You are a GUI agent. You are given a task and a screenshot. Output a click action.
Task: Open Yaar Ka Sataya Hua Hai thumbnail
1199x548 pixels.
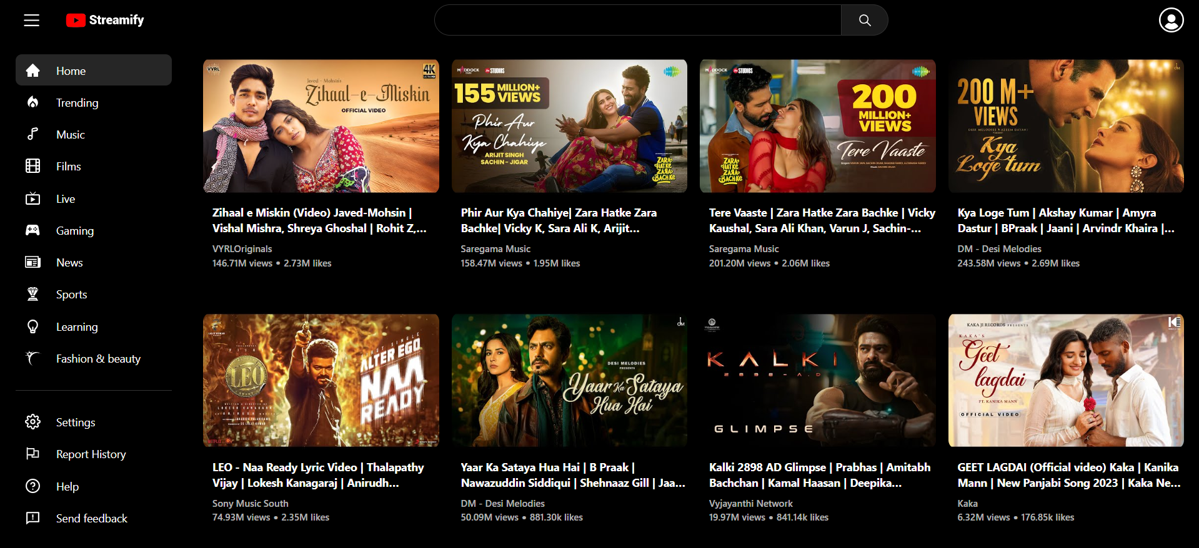pos(569,380)
